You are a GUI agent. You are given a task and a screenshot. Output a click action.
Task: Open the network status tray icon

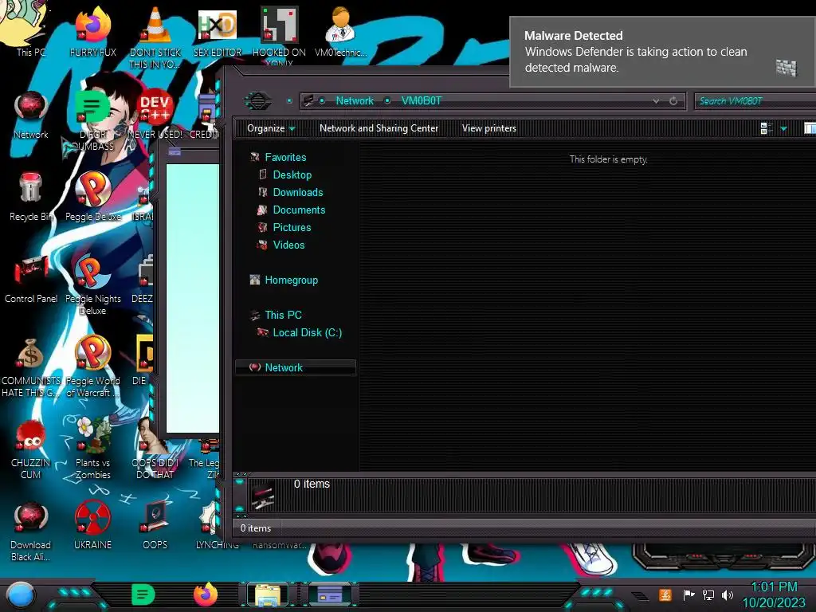click(x=708, y=594)
